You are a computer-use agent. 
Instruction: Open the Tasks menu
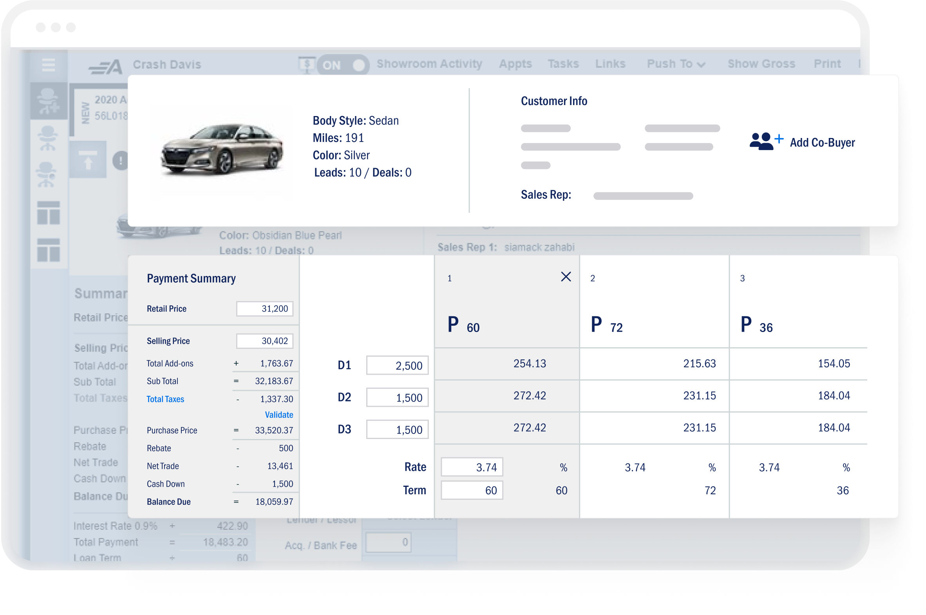[x=563, y=63]
